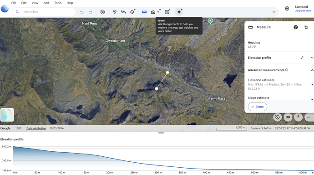This screenshot has width=314, height=175.
Task: Click the green mountain marker on map
Action: [210, 21]
